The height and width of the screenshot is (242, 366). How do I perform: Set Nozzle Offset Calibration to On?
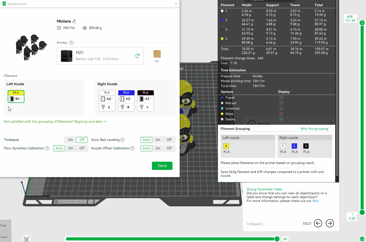click(158, 148)
